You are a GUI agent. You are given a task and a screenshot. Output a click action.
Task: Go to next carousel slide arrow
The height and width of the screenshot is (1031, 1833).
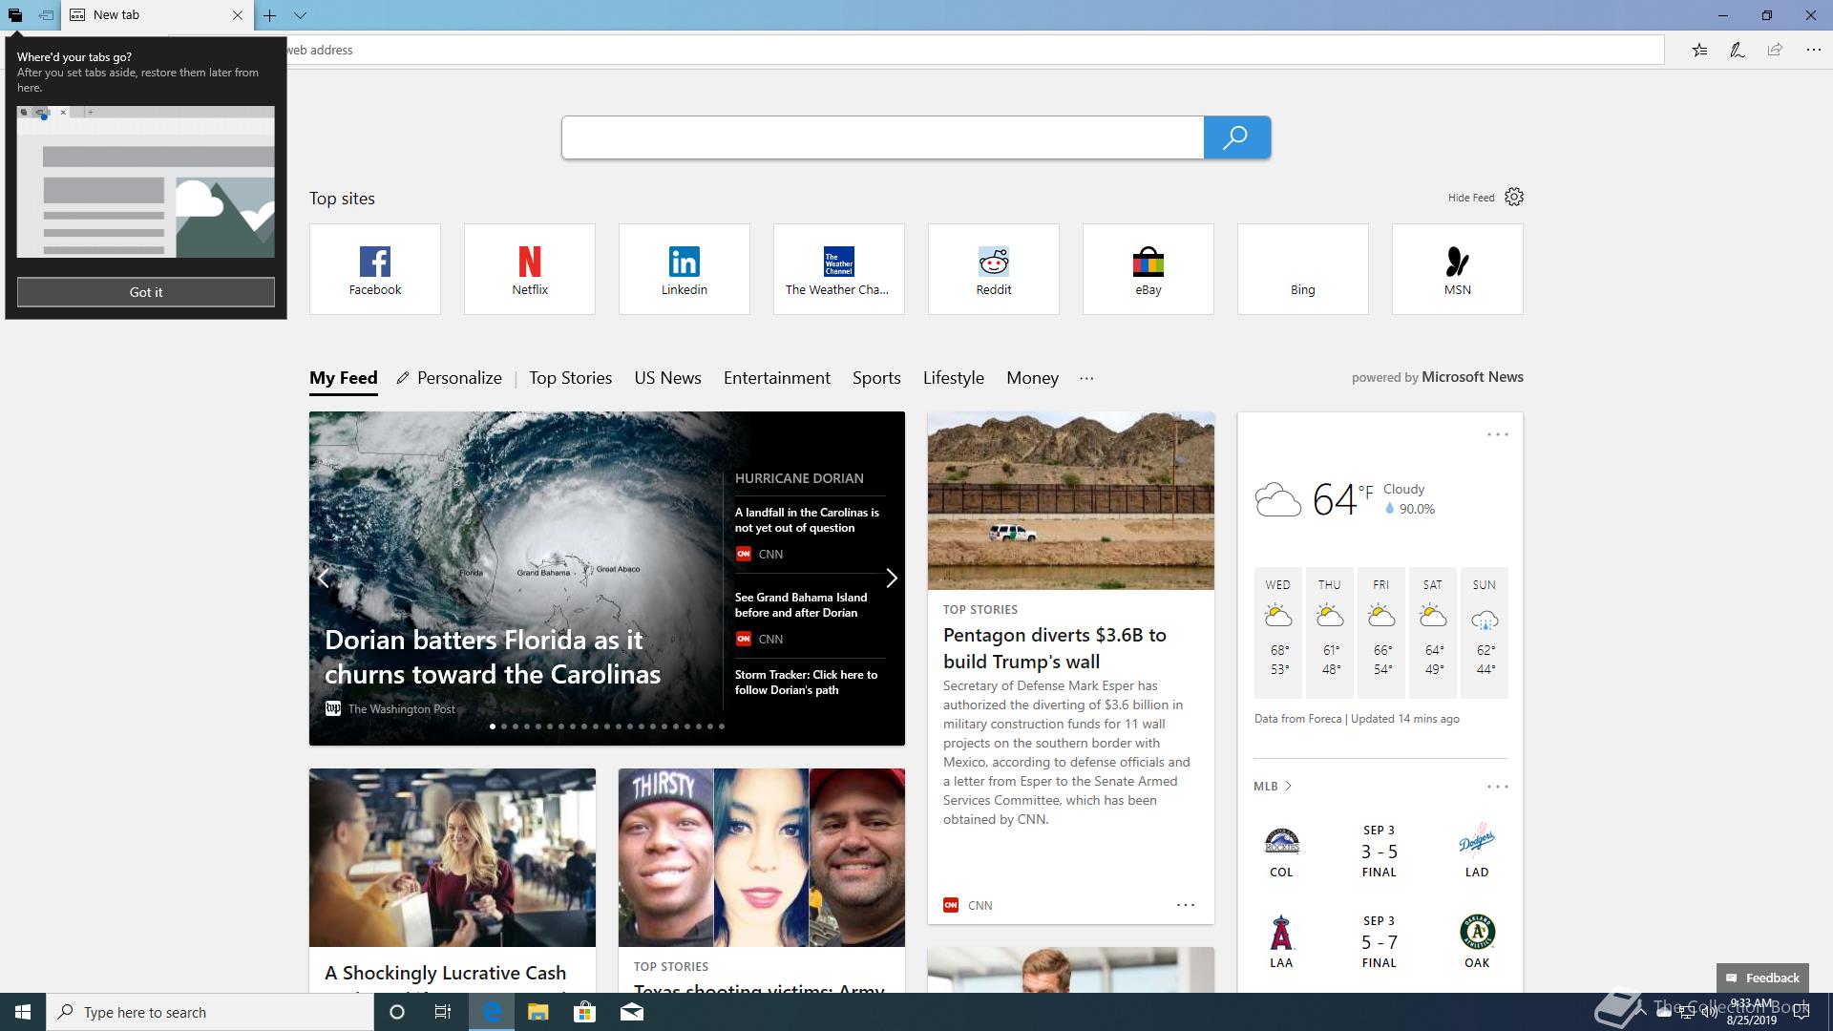[892, 579]
